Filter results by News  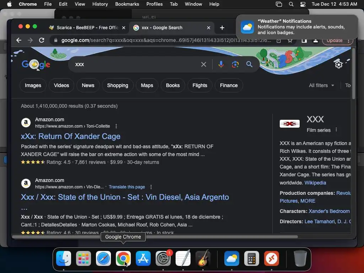pyautogui.click(x=88, y=85)
